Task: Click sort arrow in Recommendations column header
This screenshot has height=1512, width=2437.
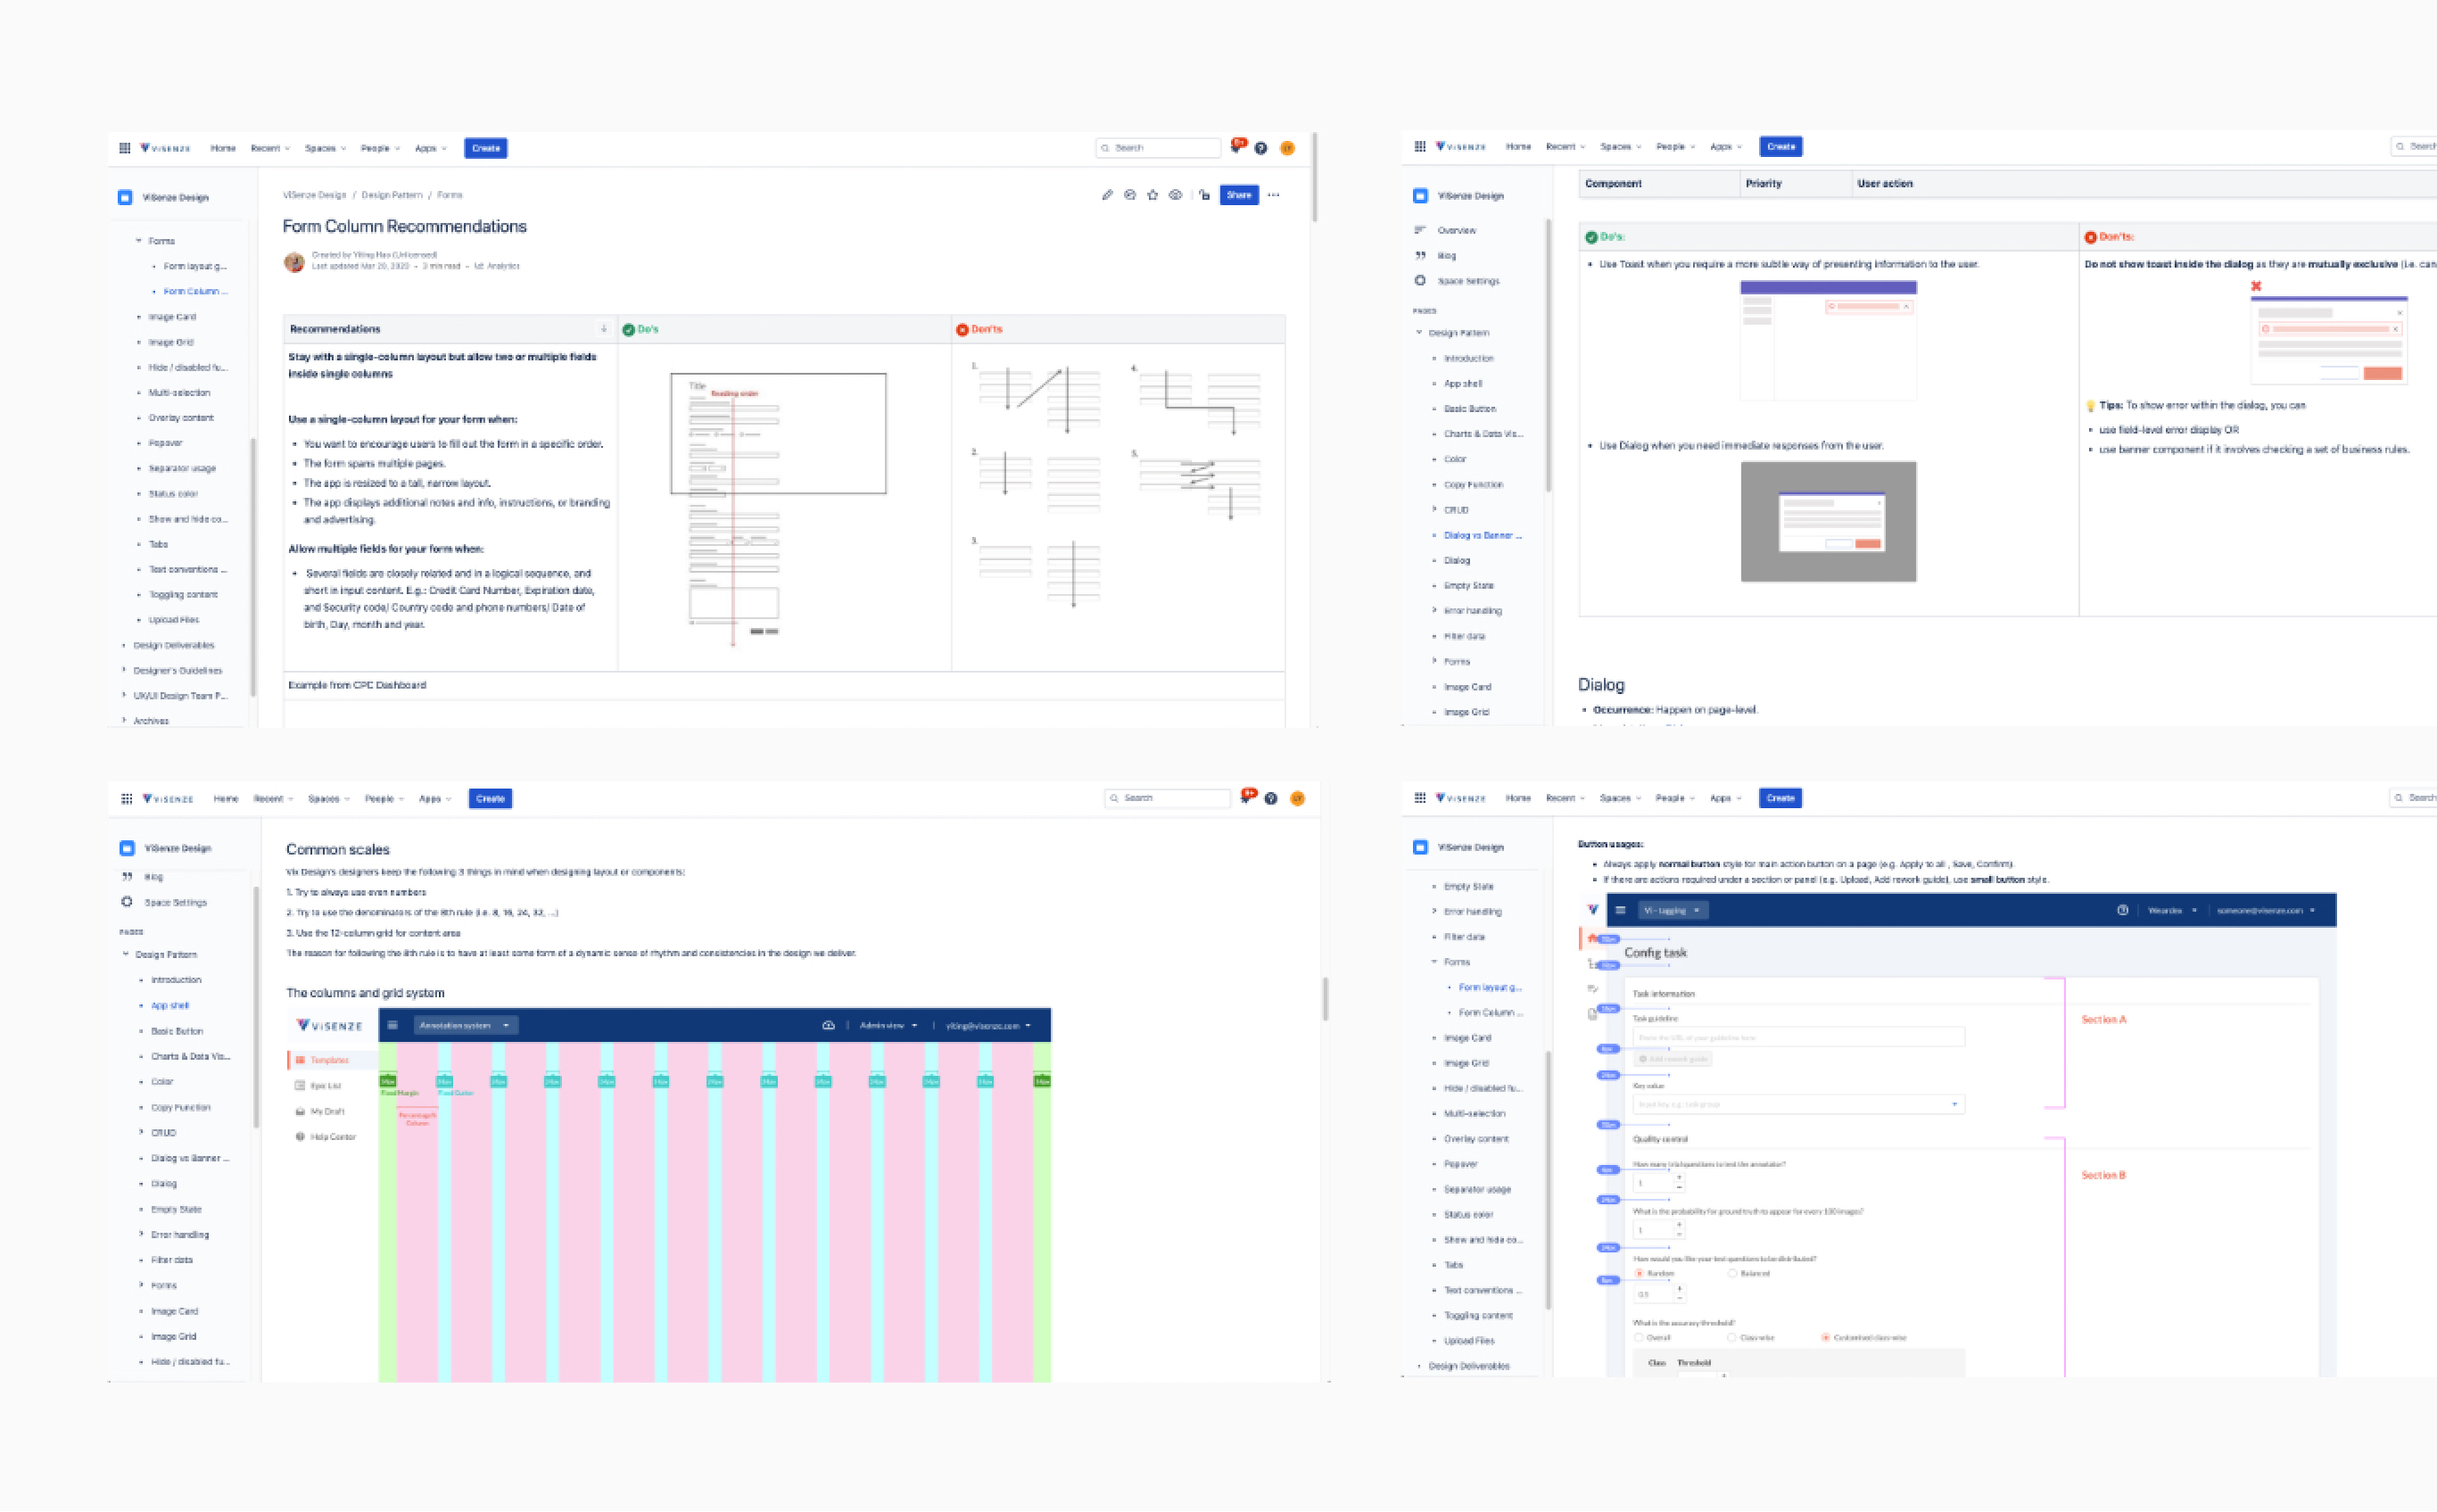Action: coord(603,329)
